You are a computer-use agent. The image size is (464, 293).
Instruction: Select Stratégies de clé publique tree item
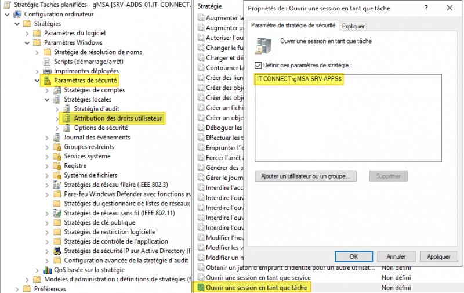99,223
